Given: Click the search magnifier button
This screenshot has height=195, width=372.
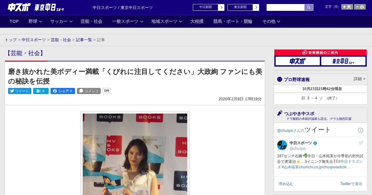Looking at the screenshot, I should click(309, 7).
